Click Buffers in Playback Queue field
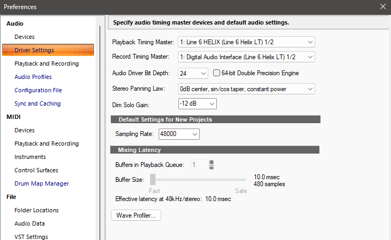Image resolution: width=391 pixels, height=240 pixels. [199, 165]
